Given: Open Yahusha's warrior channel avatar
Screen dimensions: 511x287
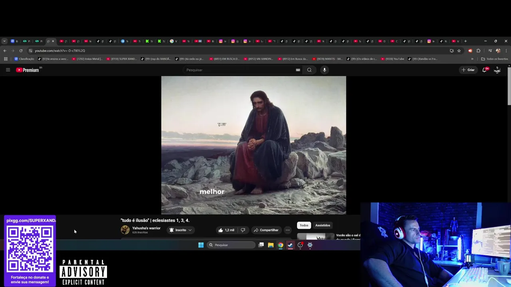Looking at the screenshot, I should point(125,230).
